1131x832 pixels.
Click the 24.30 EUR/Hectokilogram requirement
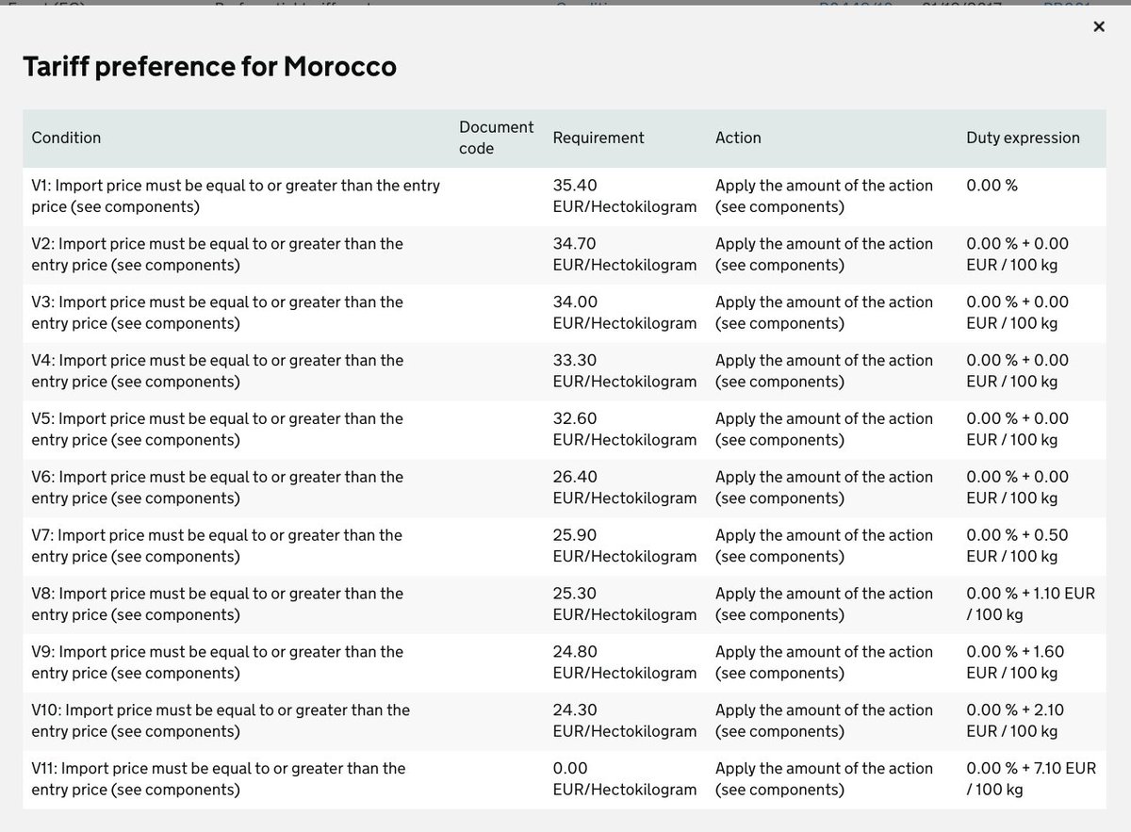(624, 722)
